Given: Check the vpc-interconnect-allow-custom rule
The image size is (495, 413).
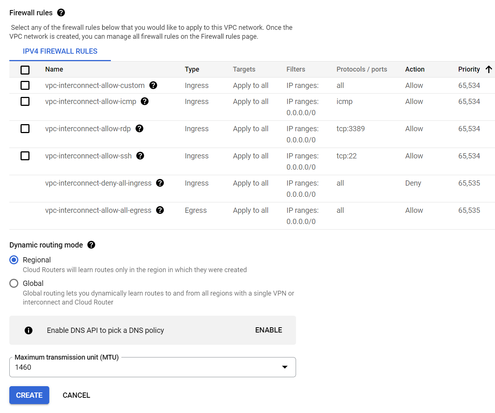Looking at the screenshot, I should (25, 85).
